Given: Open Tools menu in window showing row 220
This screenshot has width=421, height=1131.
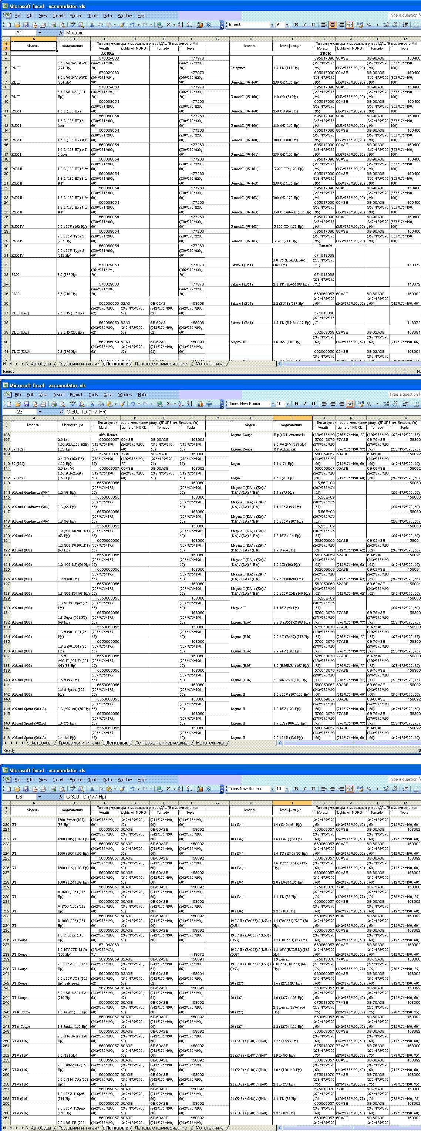Looking at the screenshot, I should click(92, 780).
